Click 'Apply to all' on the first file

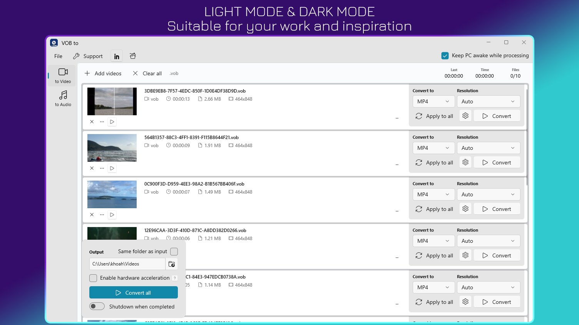point(435,116)
